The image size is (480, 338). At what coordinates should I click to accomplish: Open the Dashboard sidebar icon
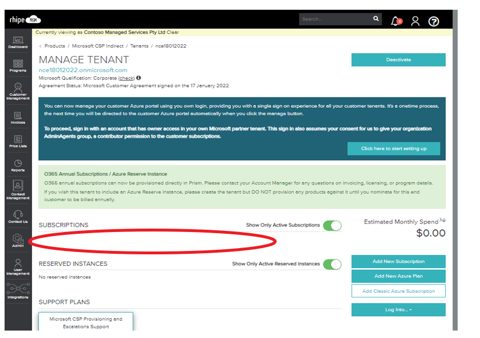click(x=18, y=42)
